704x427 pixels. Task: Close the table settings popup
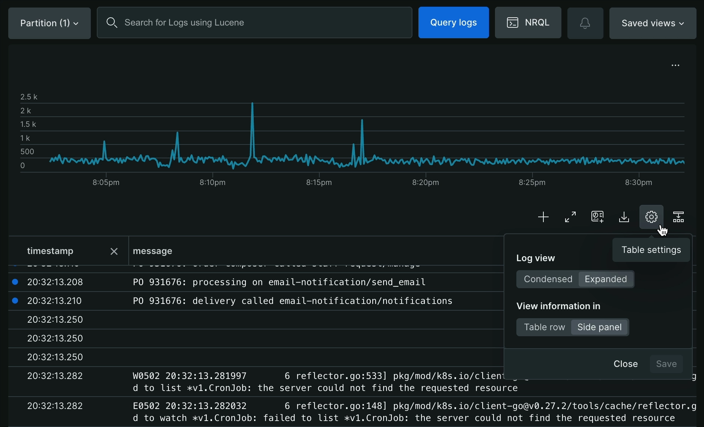point(626,364)
